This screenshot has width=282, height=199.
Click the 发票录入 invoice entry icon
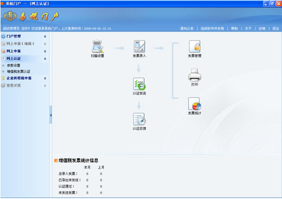pyautogui.click(x=139, y=47)
